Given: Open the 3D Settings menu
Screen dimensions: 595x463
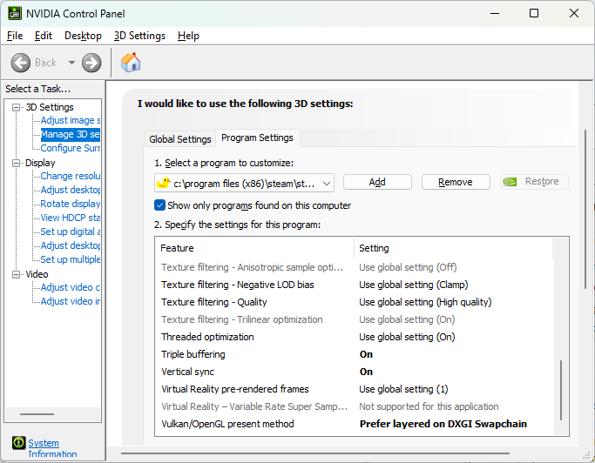Looking at the screenshot, I should [139, 36].
